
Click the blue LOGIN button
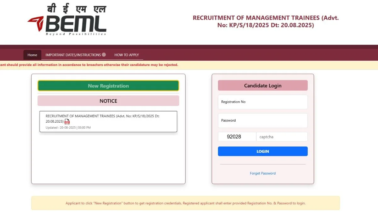pyautogui.click(x=263, y=151)
